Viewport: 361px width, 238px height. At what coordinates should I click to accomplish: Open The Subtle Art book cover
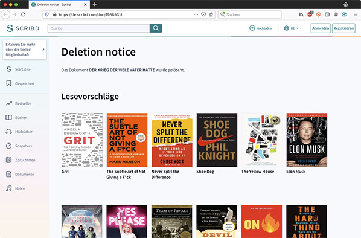tap(127, 140)
